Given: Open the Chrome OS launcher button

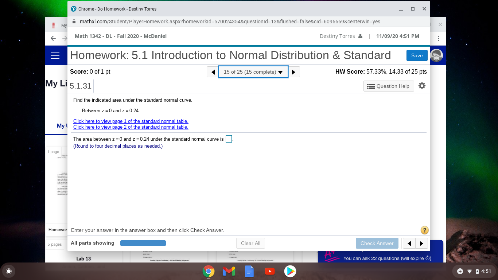Looking at the screenshot, I should [x=9, y=271].
